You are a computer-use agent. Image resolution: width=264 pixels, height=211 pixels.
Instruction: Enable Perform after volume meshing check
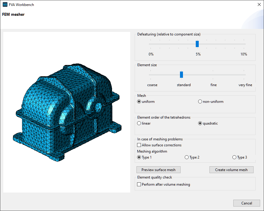(x=139, y=184)
